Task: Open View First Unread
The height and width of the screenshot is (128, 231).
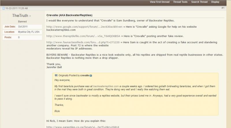Action: pyautogui.click(x=160, y=2)
